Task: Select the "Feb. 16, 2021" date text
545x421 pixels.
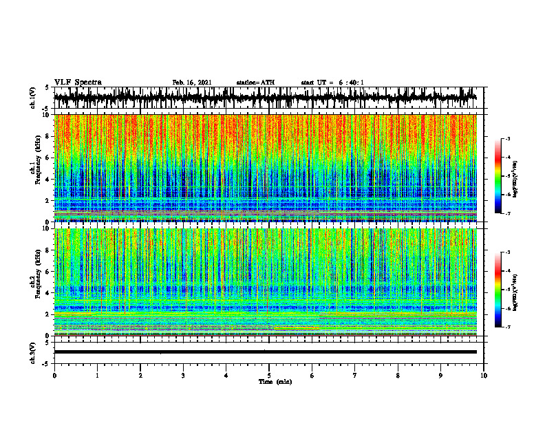Action: (x=192, y=83)
